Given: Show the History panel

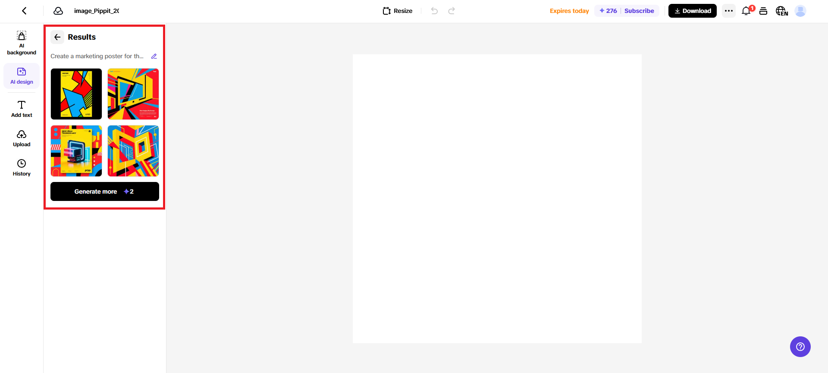Looking at the screenshot, I should (22, 168).
